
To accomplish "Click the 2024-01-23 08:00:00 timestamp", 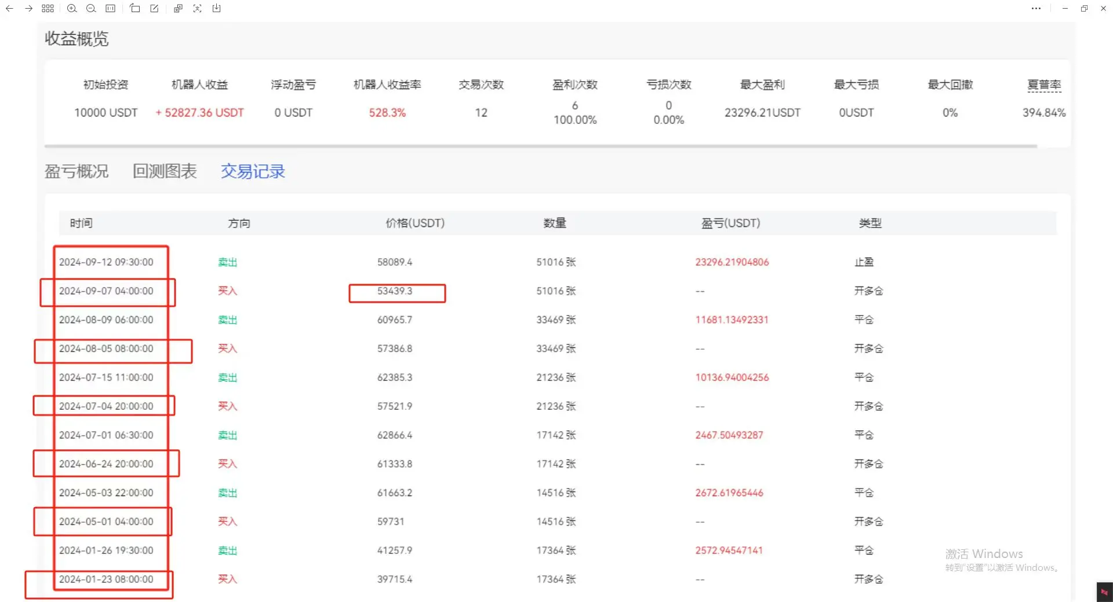I will point(106,579).
